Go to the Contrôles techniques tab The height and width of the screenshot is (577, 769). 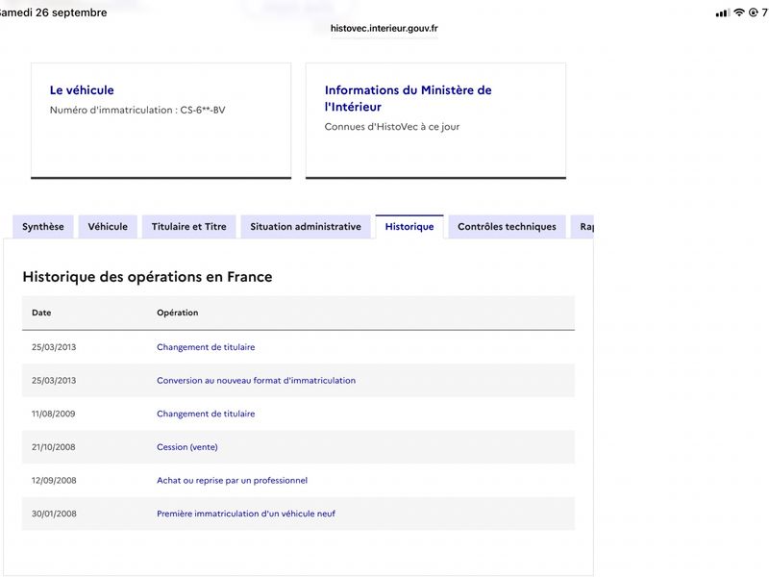508,227
